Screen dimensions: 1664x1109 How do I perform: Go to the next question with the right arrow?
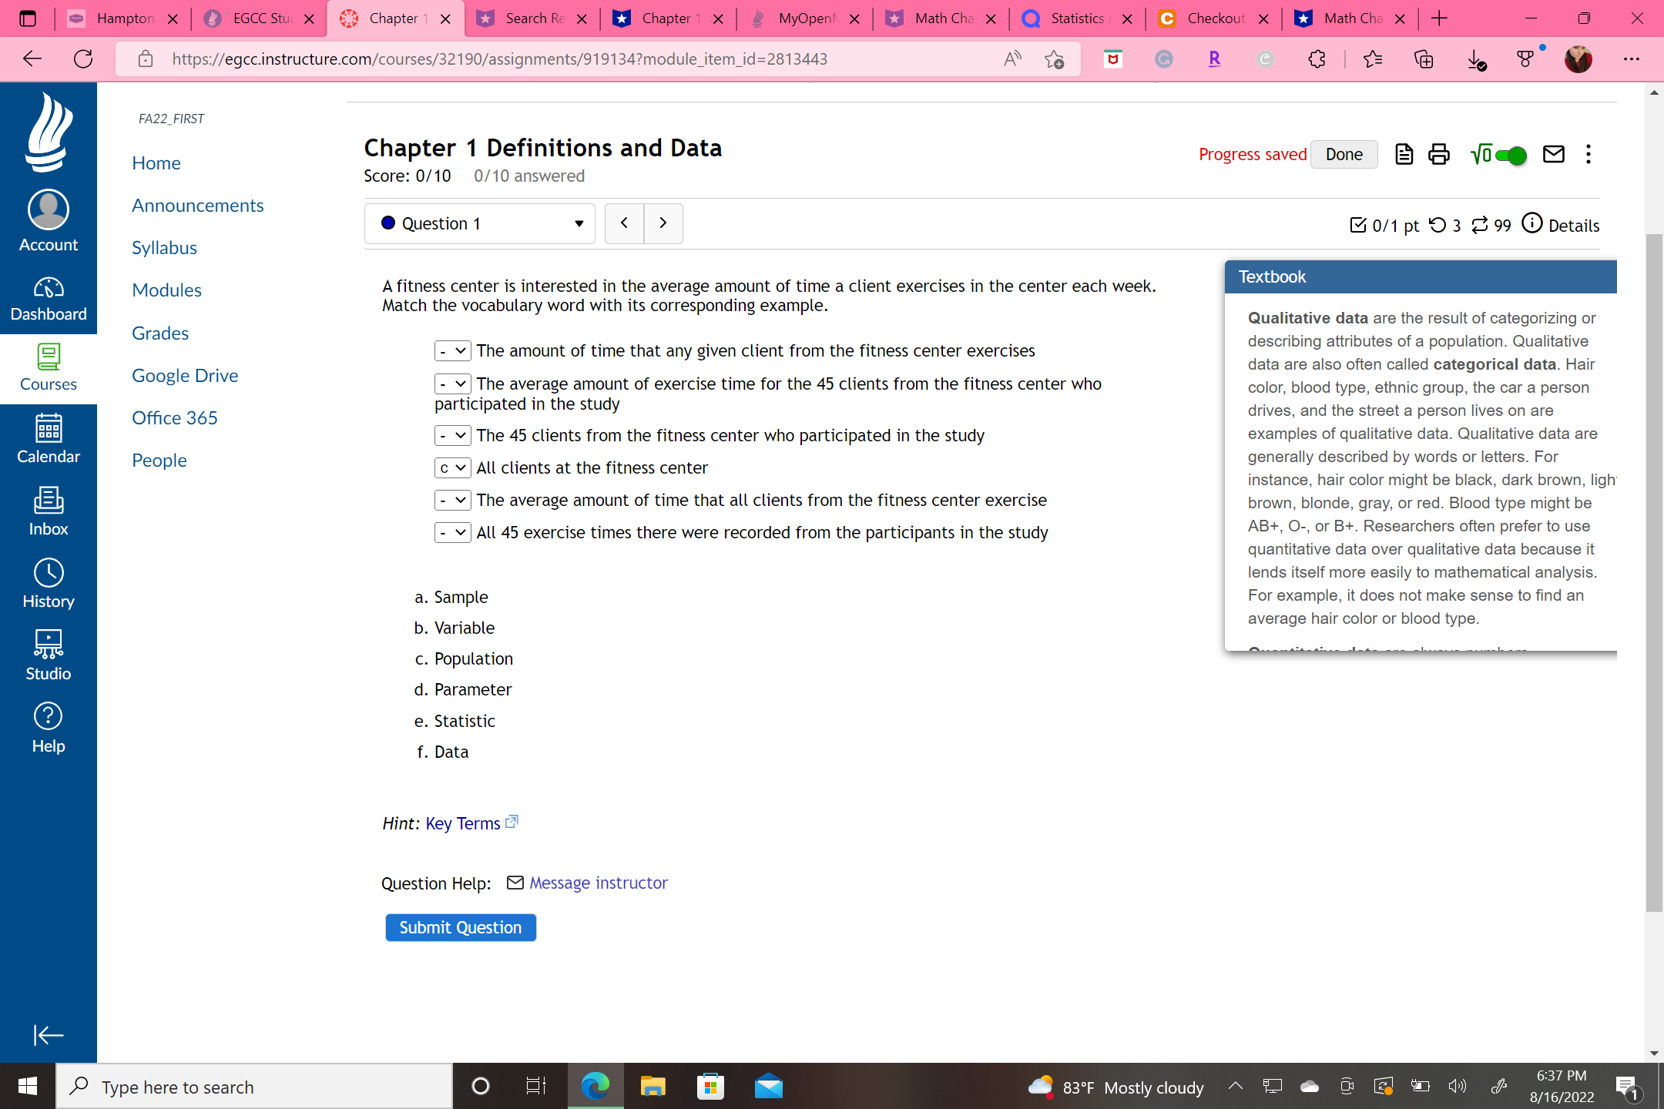(x=663, y=223)
